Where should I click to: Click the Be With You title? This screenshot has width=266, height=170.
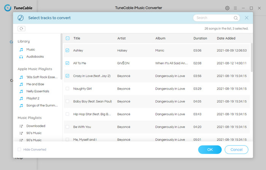pos(82,127)
